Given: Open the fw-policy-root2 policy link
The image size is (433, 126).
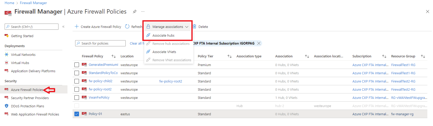Looking at the screenshot, I should tap(100, 89).
